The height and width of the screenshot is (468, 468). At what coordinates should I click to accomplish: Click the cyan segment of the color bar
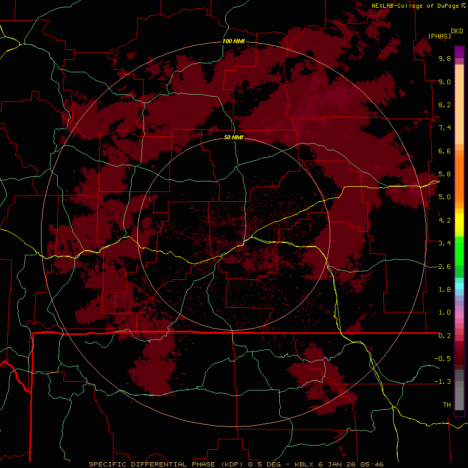click(x=459, y=286)
